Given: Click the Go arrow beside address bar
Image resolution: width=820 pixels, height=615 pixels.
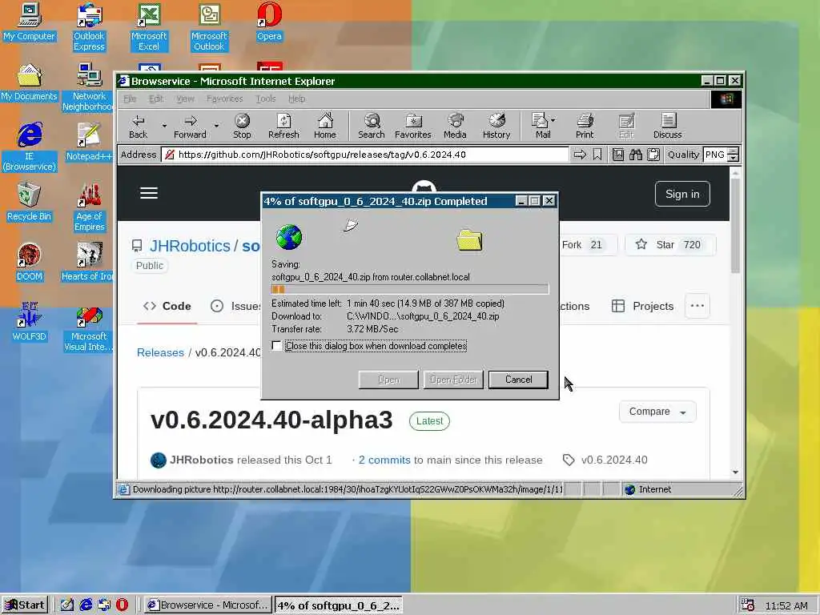Looking at the screenshot, I should 580,155.
